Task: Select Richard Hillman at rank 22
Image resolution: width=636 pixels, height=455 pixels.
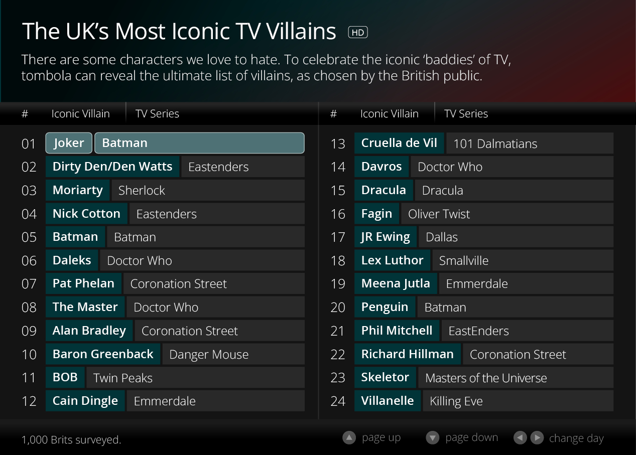Action: pyautogui.click(x=408, y=354)
